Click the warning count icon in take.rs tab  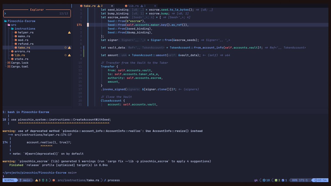[x=98, y=6]
